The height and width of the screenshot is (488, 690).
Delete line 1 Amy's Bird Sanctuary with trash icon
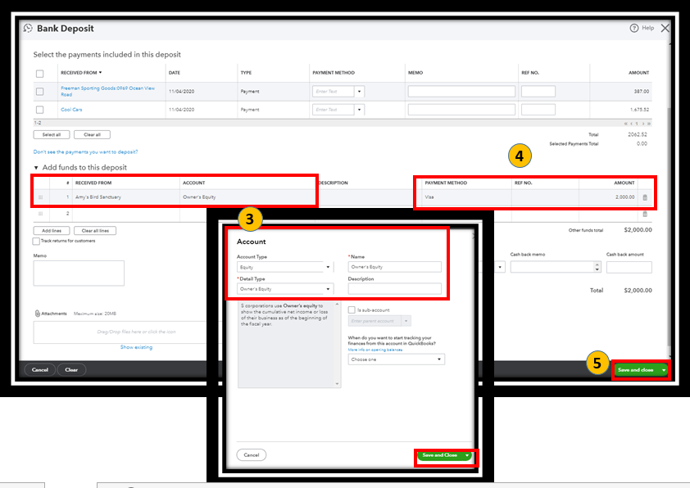[645, 197]
